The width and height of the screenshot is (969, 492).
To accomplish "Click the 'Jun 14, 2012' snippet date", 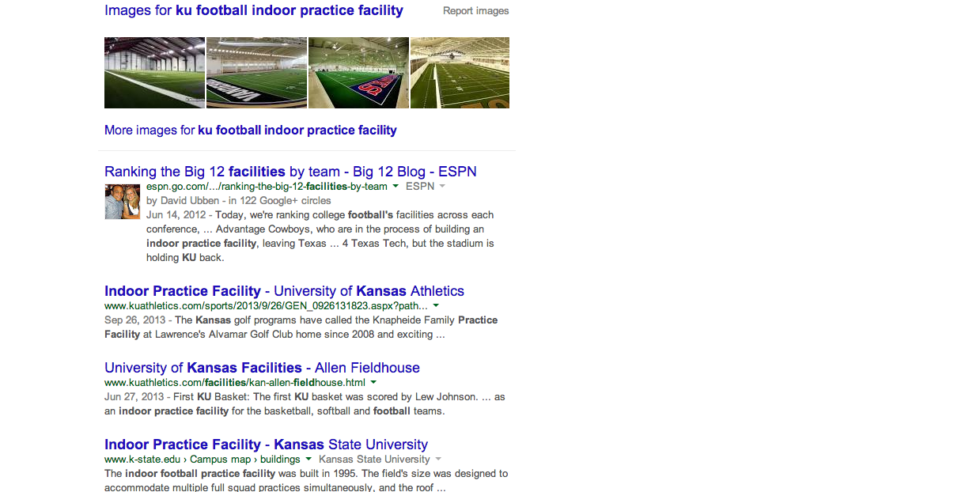I will (x=174, y=215).
